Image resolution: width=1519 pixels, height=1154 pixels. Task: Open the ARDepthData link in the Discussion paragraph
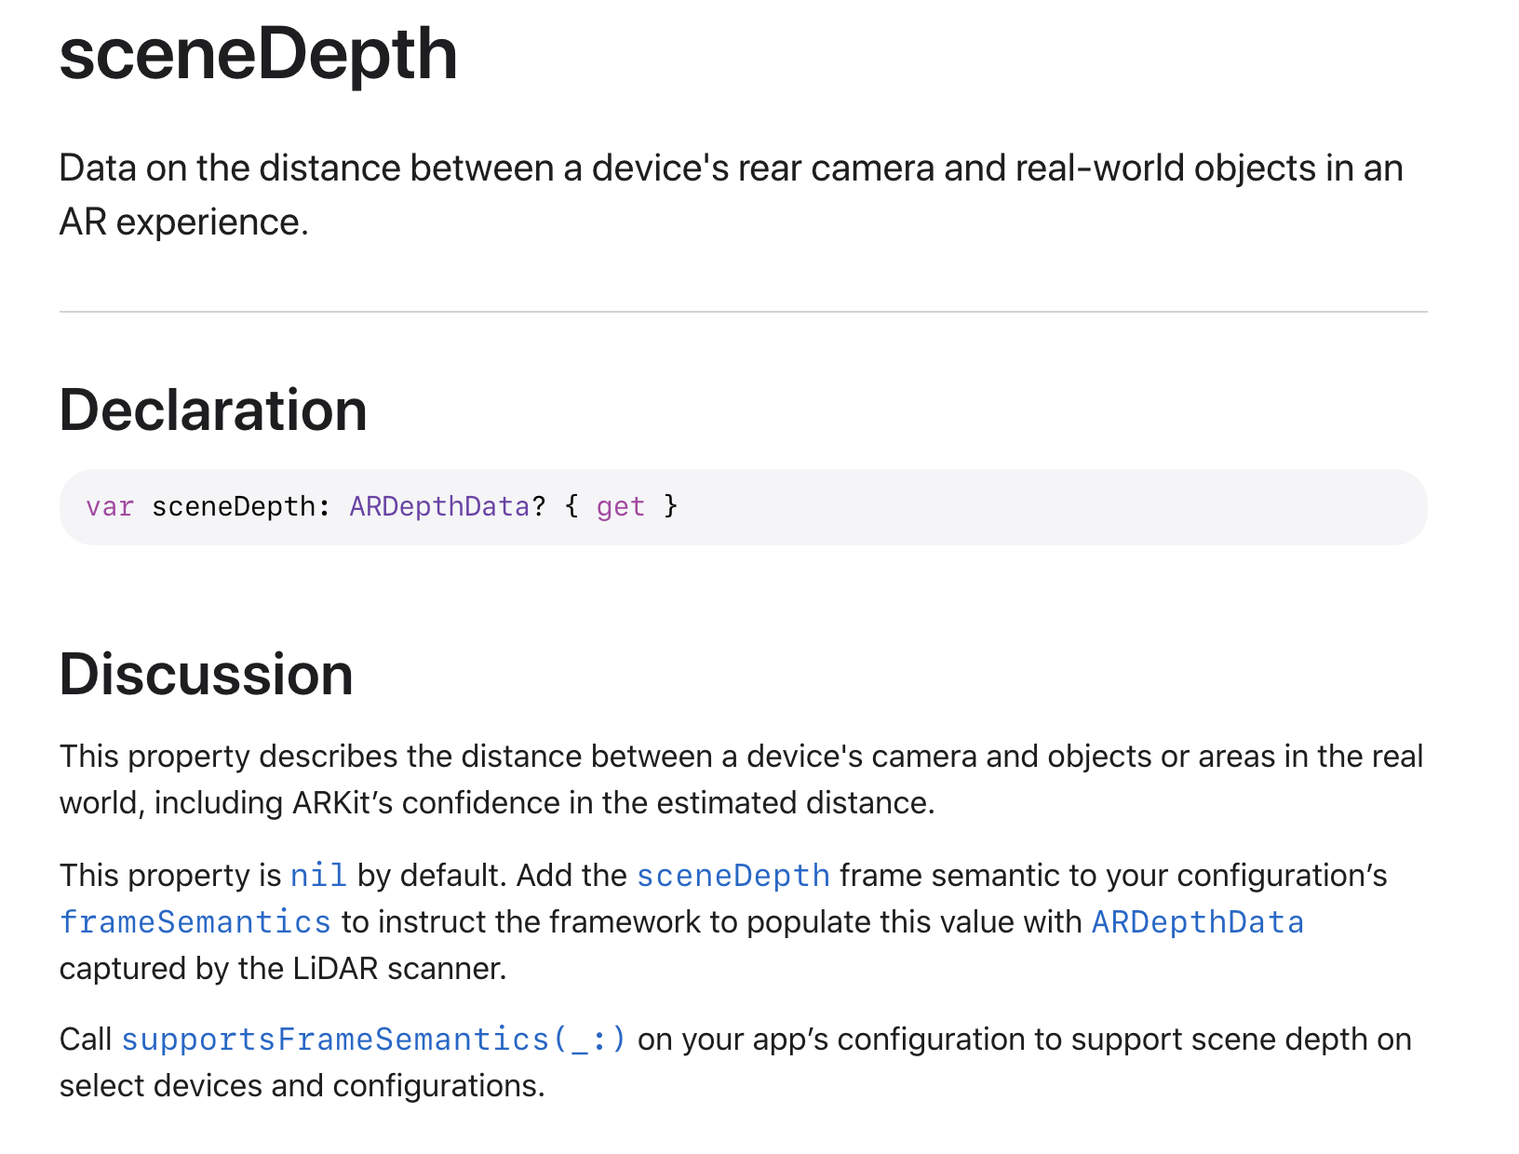1197,922
